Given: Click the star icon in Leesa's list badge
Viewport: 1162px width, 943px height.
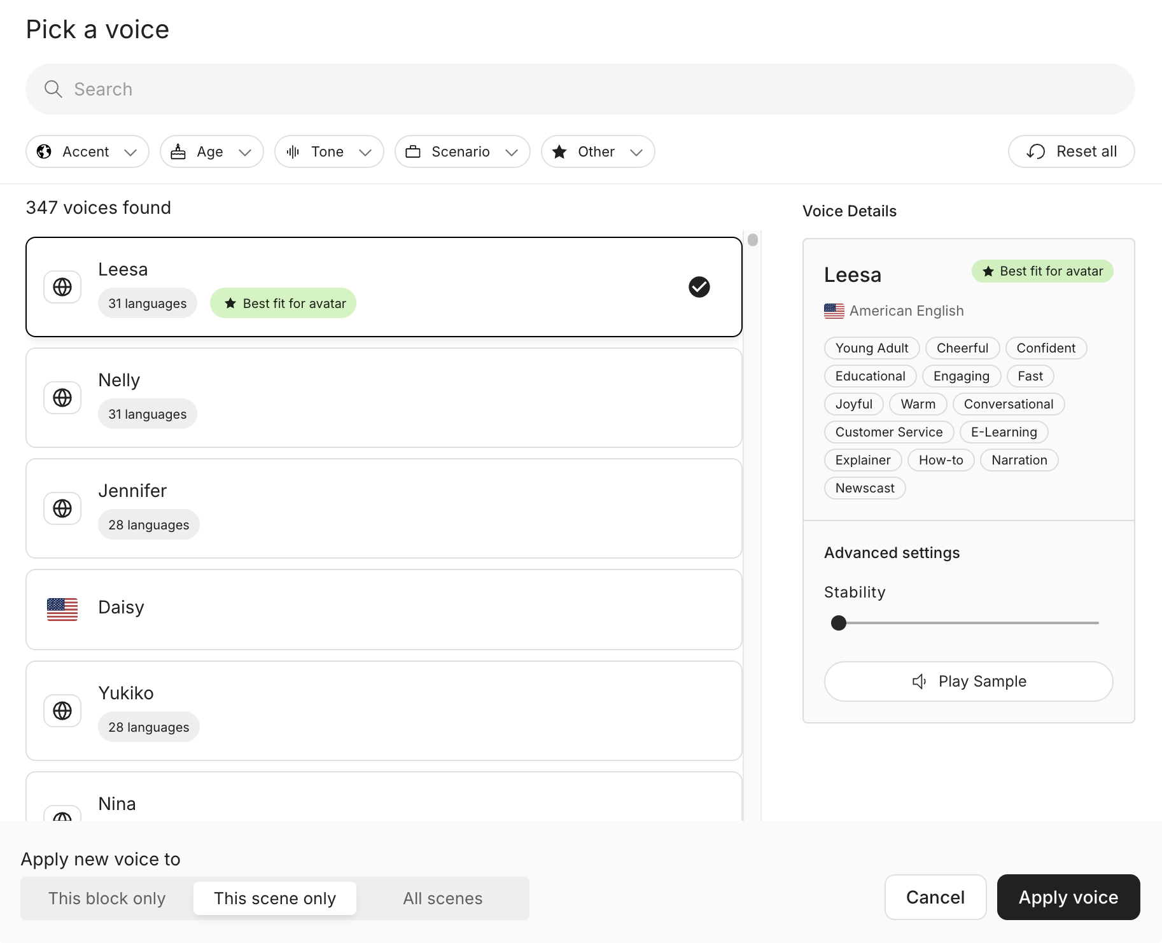Looking at the screenshot, I should (230, 304).
